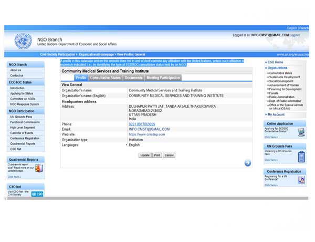Open Quadrennial Reports sidebar item
315x242 pixels.
23,144
